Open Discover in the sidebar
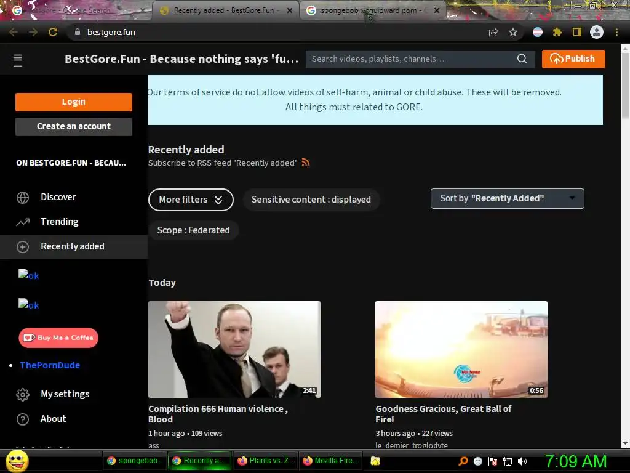This screenshot has width=630, height=473. [x=58, y=197]
